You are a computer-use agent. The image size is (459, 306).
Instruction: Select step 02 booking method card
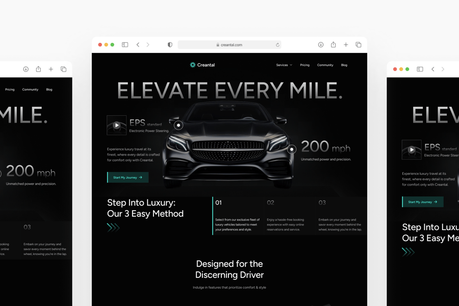289,216
